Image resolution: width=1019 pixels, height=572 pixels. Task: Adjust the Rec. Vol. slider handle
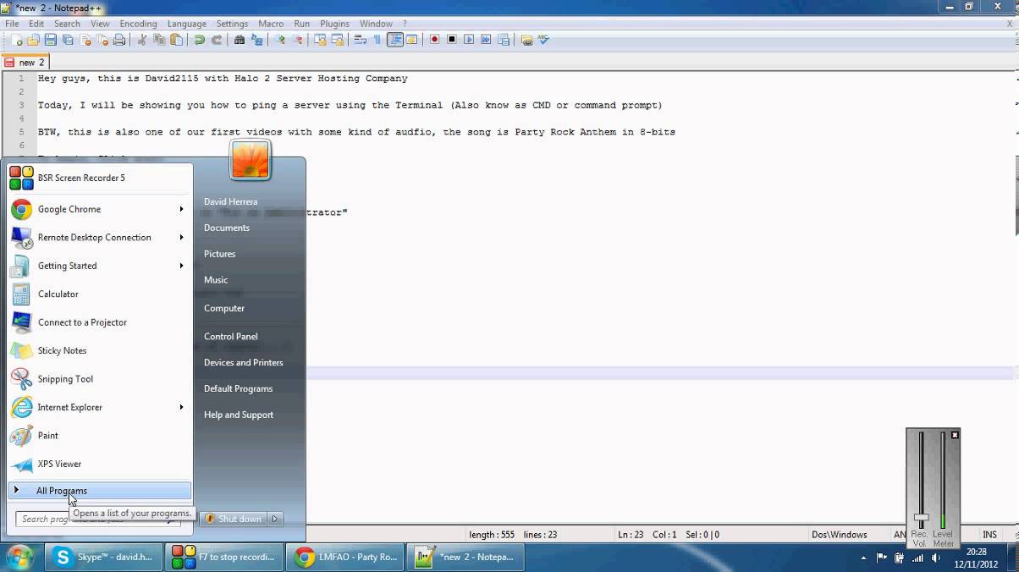coord(921,517)
